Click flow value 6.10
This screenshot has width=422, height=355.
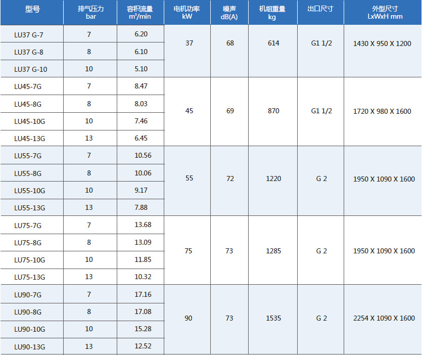pos(141,52)
